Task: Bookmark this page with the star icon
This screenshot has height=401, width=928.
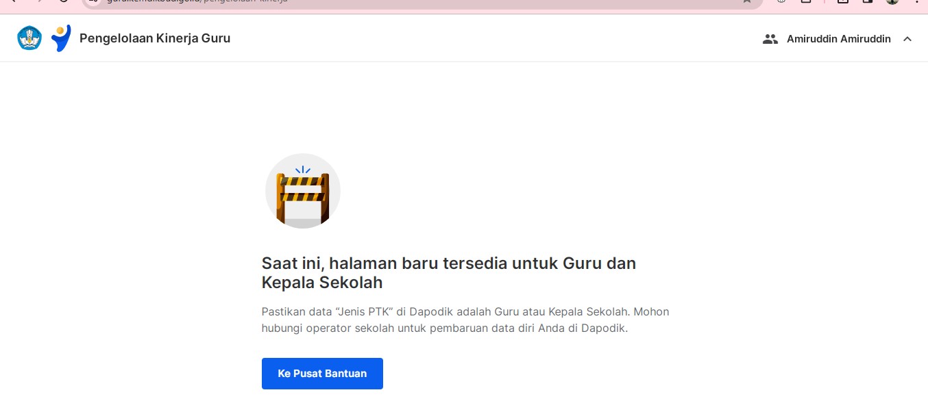Action: pyautogui.click(x=746, y=1)
